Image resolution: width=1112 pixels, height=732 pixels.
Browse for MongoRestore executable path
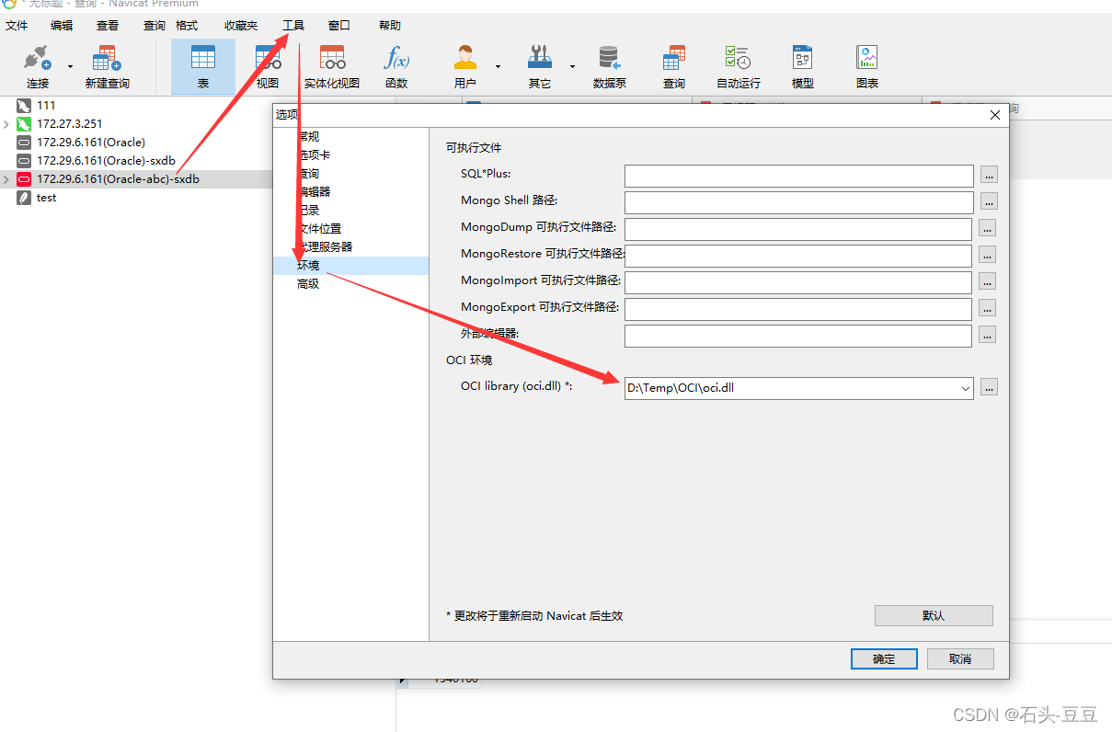(988, 255)
